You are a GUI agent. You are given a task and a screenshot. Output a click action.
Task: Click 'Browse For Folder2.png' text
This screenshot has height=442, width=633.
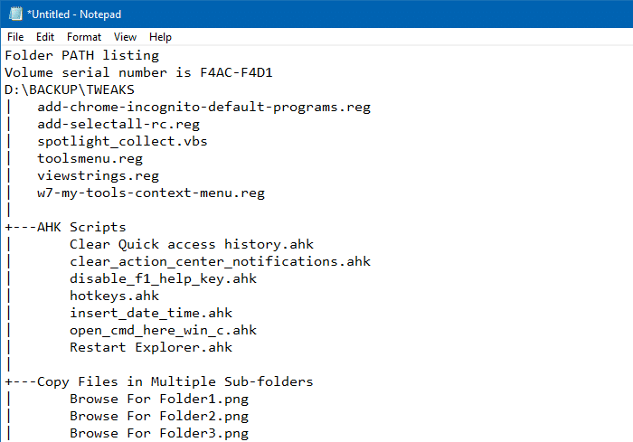click(x=158, y=417)
